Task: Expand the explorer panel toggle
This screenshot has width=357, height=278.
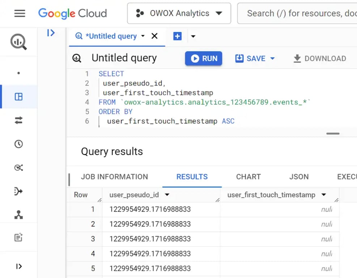Action: [x=51, y=33]
